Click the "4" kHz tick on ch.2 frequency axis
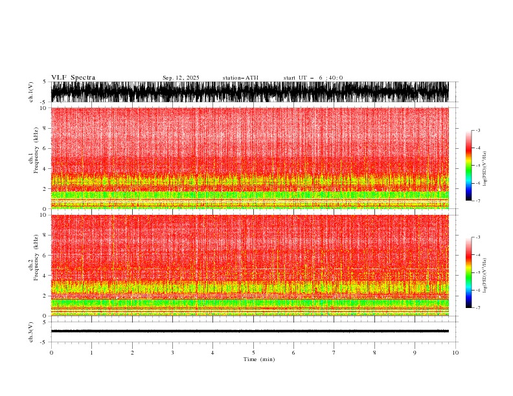Image resolution: width=513 pixels, height=396 pixels. 45,276
